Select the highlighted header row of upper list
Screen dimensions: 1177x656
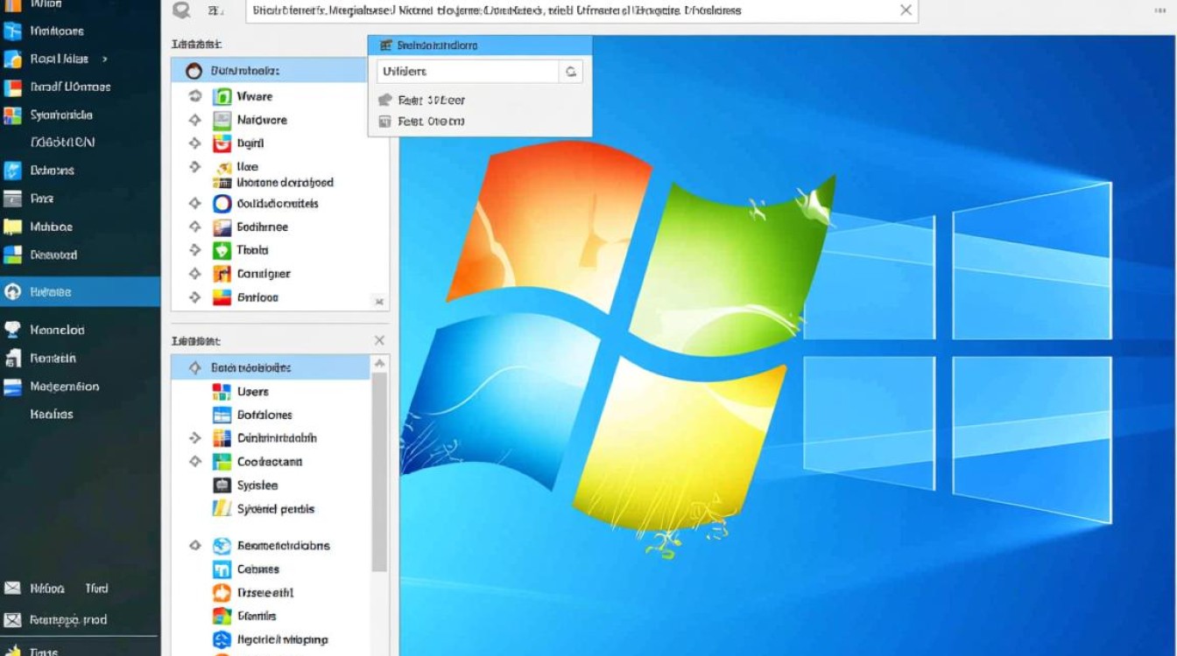(268, 71)
